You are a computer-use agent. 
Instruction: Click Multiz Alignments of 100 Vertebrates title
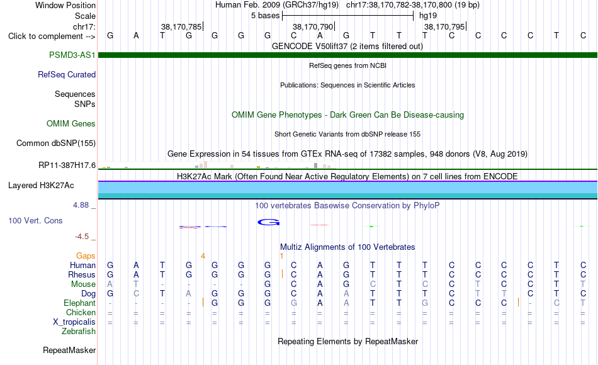point(347,247)
